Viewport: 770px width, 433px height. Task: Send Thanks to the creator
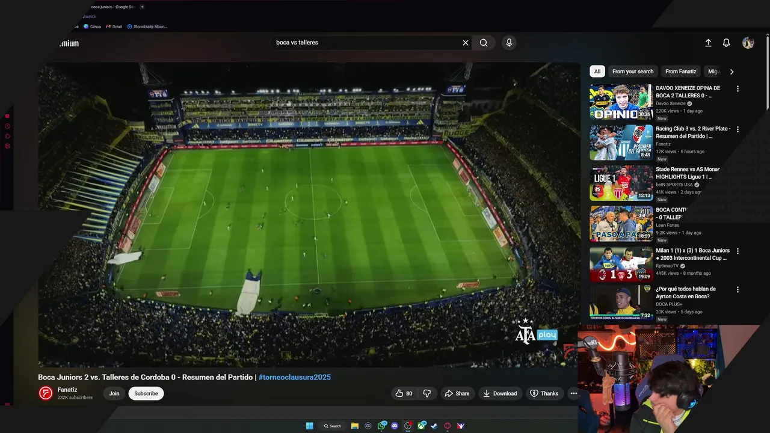click(x=544, y=393)
